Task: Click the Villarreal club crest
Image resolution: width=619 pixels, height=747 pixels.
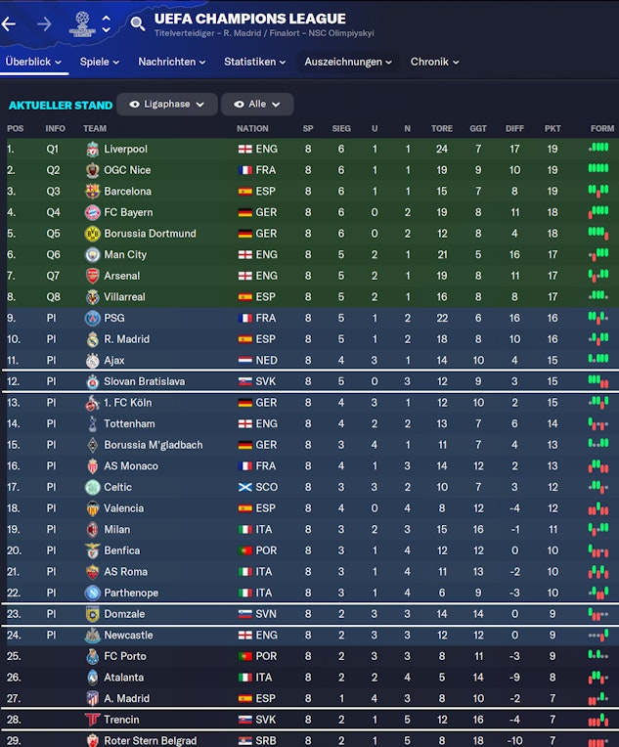Action: pos(92,297)
